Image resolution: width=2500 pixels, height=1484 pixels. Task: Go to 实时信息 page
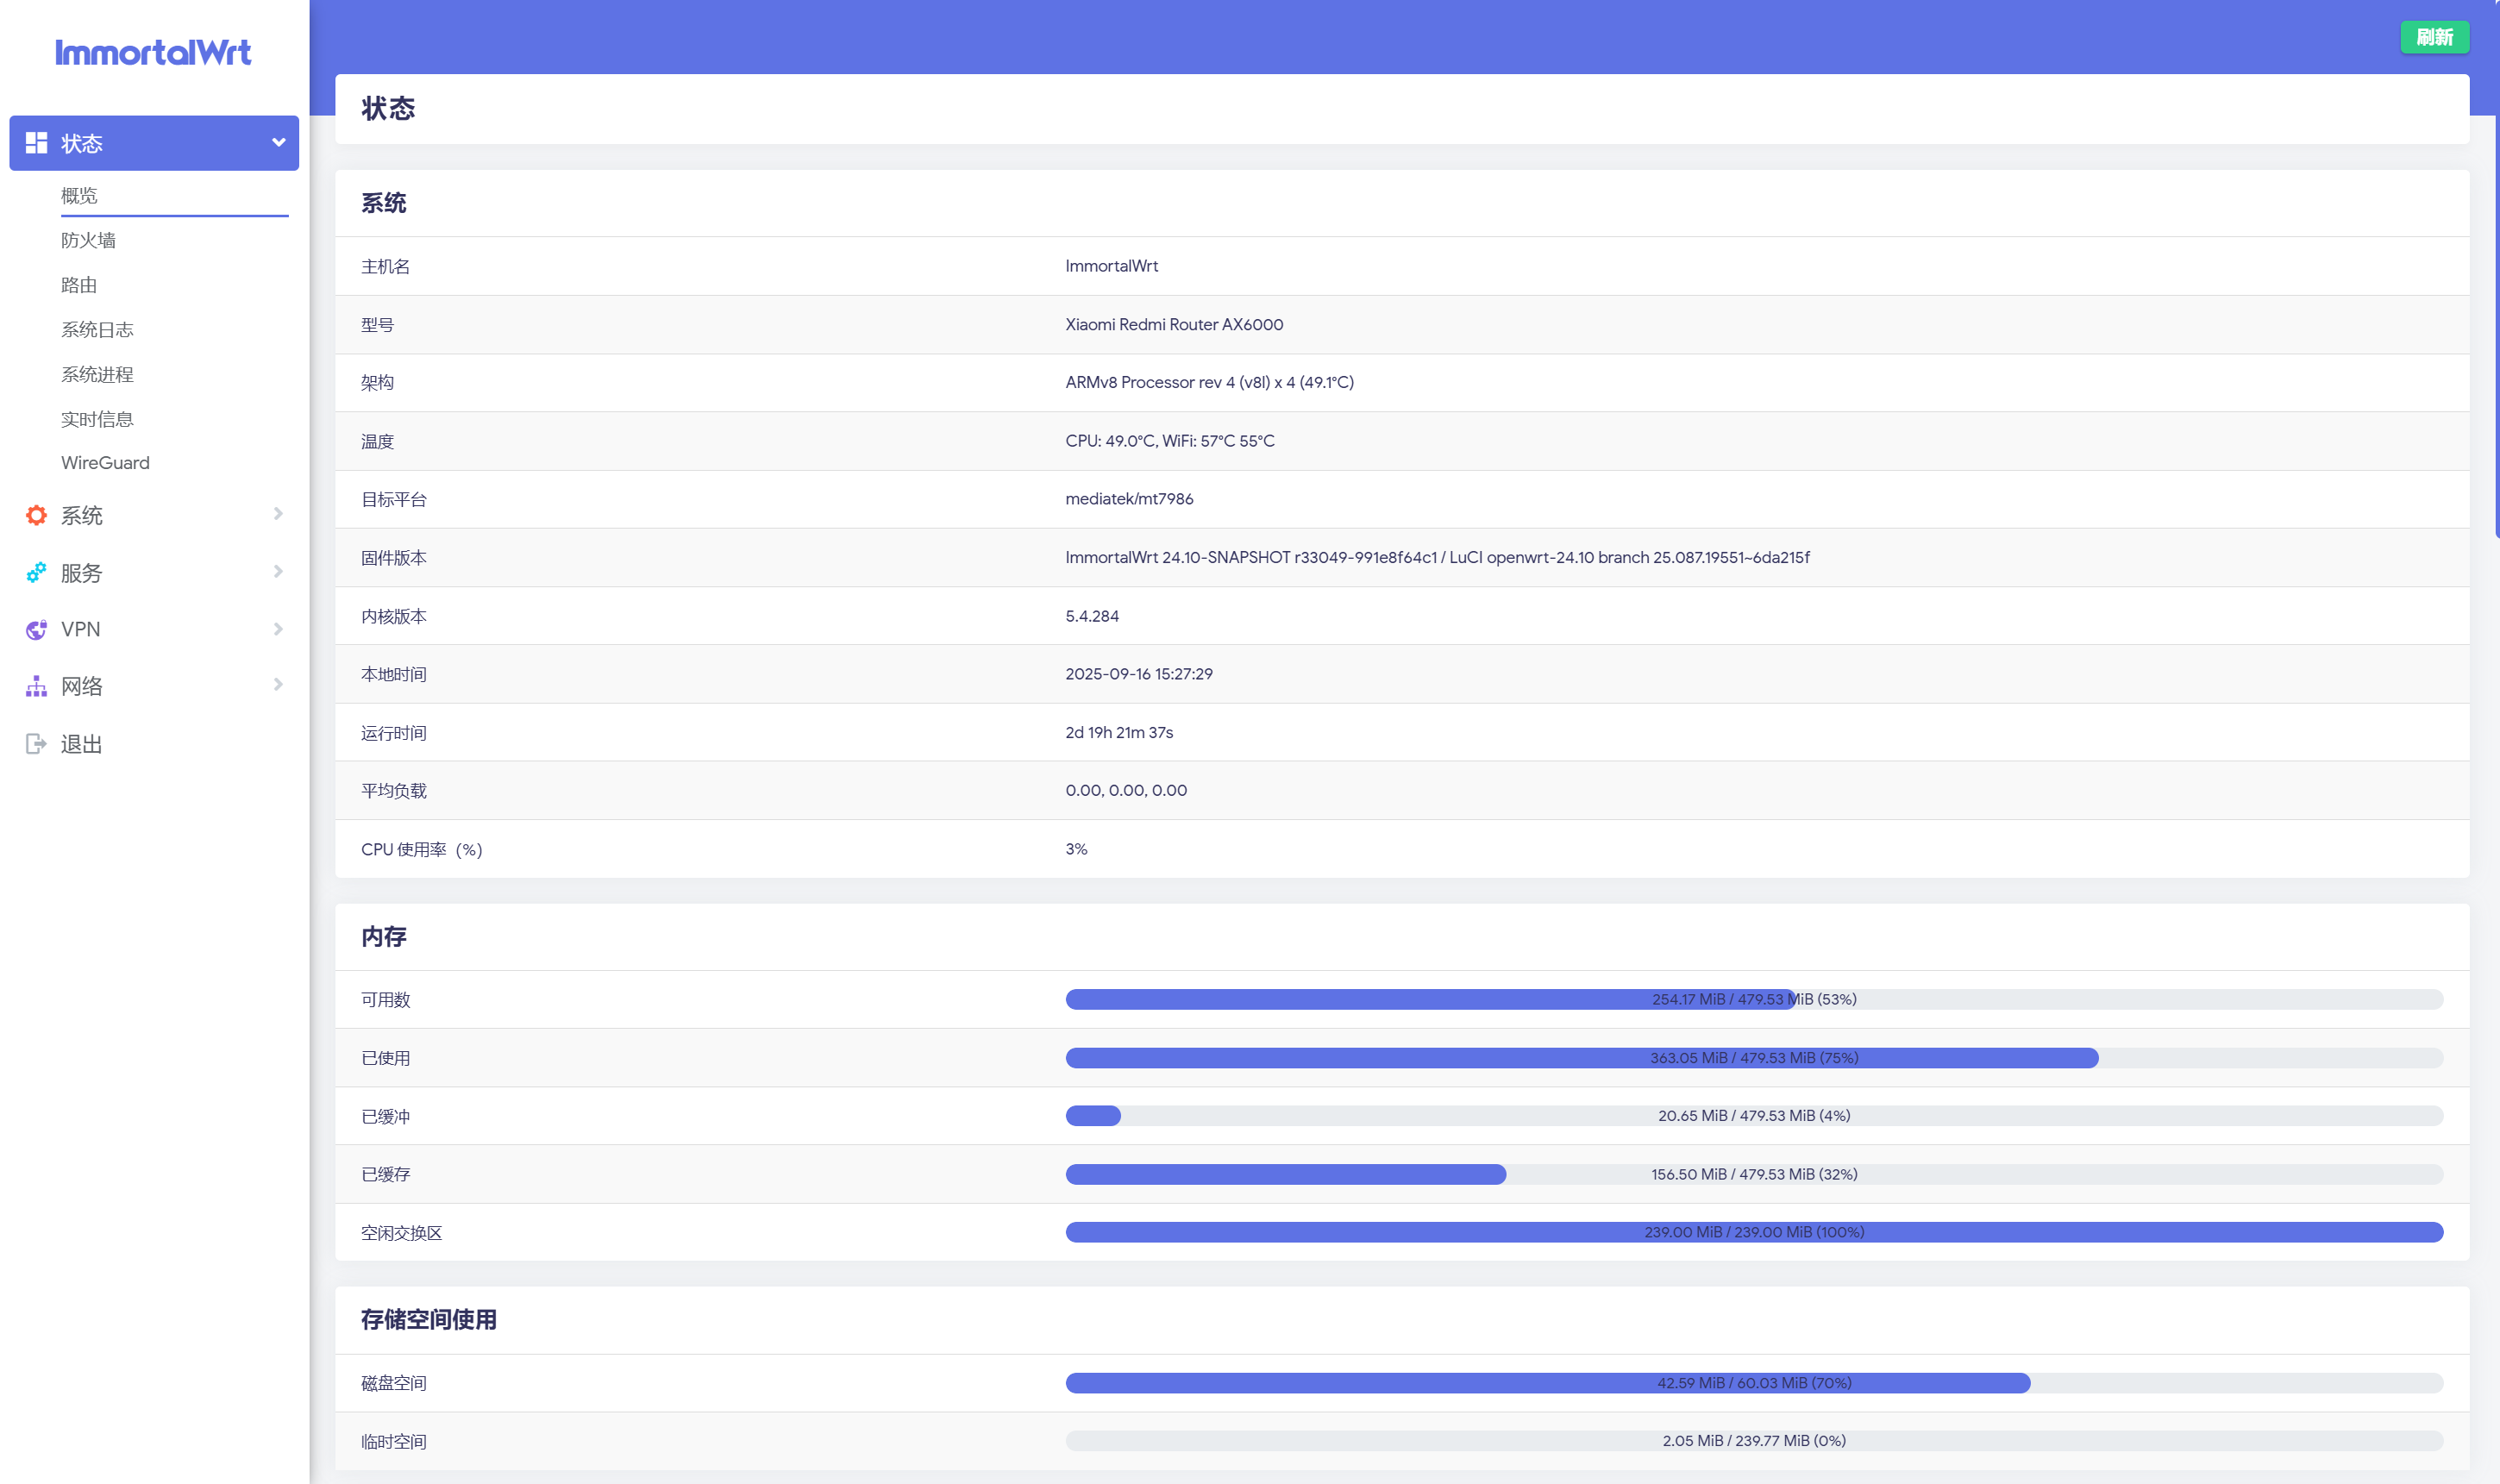point(97,419)
